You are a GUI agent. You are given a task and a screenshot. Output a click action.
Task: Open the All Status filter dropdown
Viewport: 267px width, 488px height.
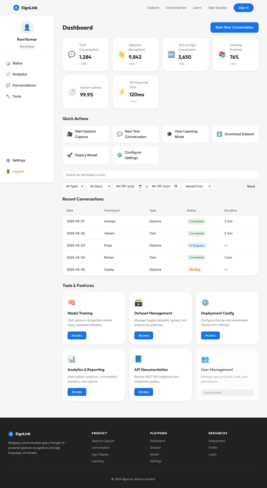99,186
